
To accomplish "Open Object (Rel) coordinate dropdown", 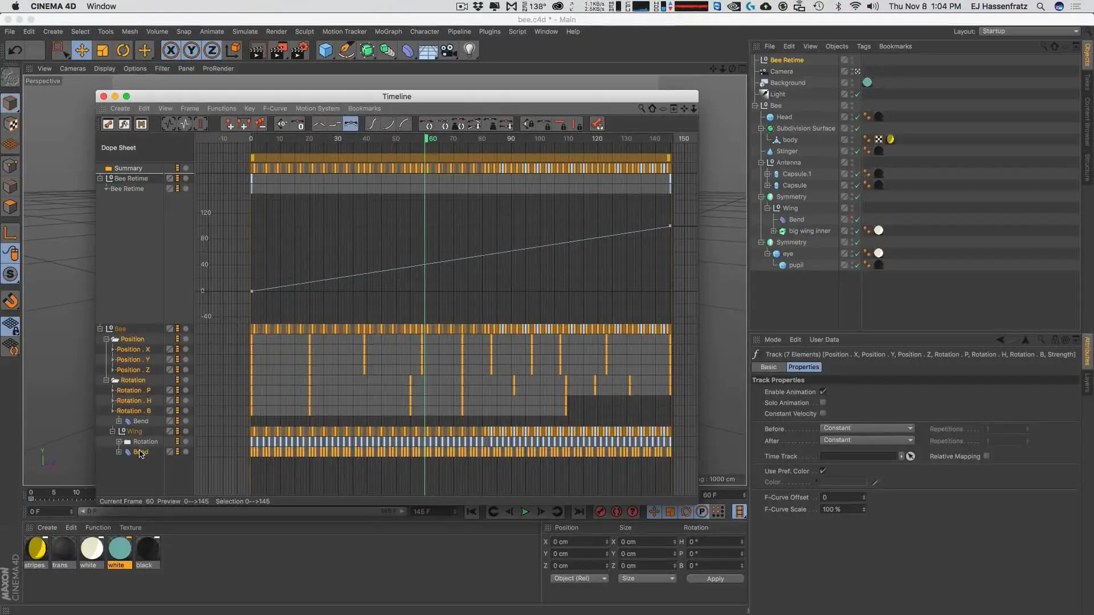I will click(x=579, y=579).
